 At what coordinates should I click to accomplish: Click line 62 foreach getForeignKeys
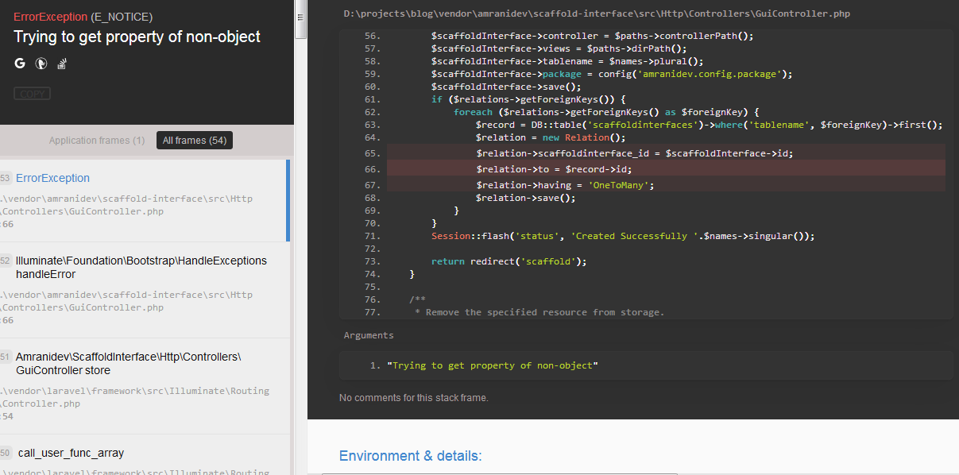coord(606,112)
